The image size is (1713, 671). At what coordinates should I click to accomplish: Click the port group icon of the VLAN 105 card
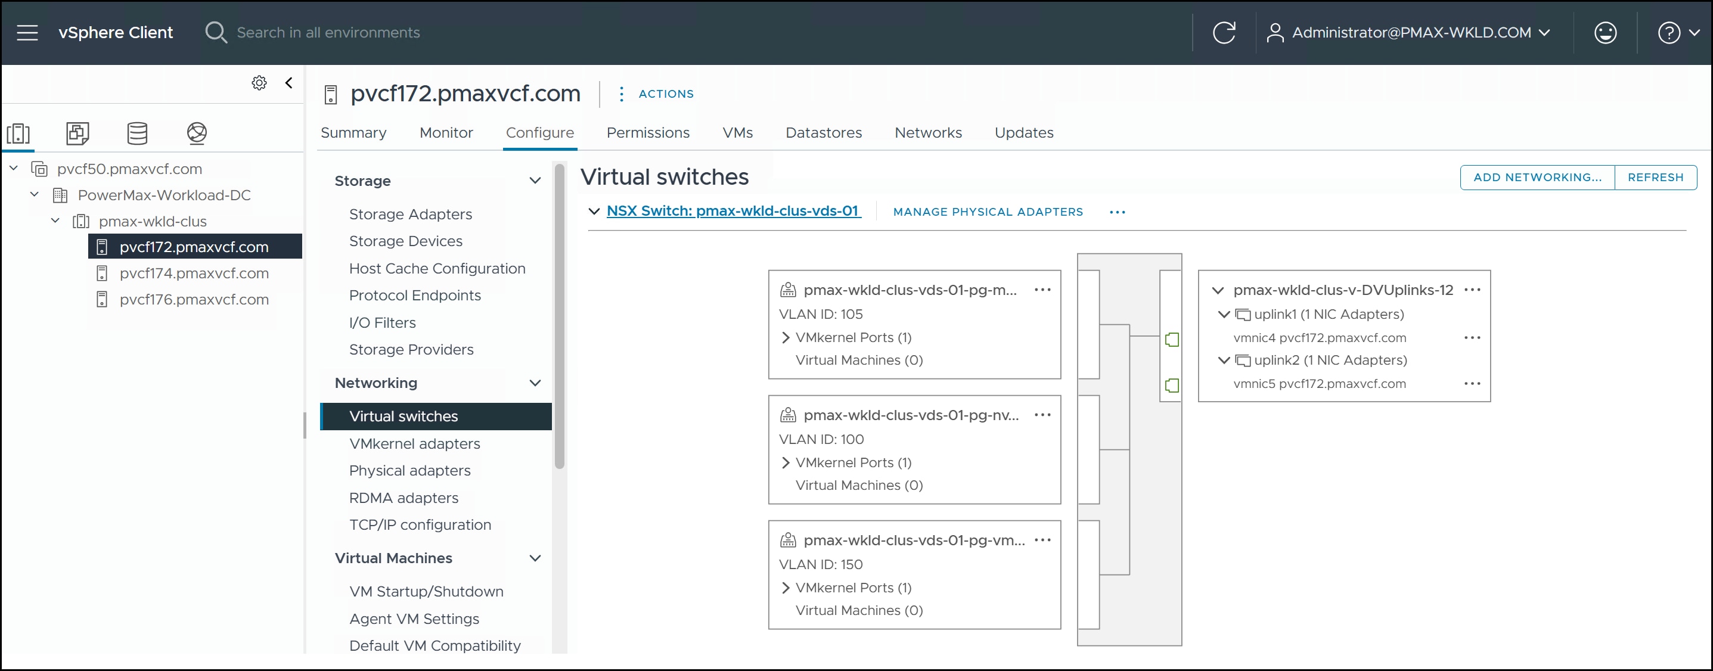pyautogui.click(x=787, y=290)
